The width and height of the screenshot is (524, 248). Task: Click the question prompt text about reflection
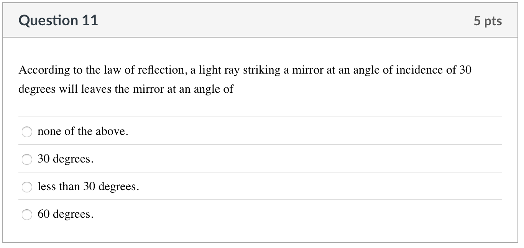[x=245, y=79]
